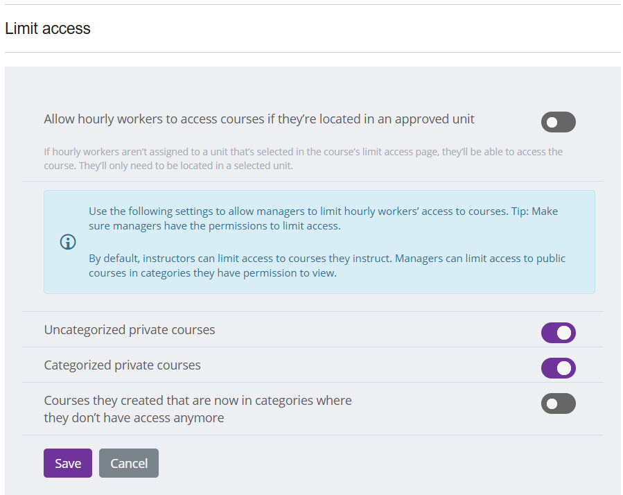Toggle on courses in inaccessible categories switch
Viewport: 623px width, 495px height.
click(x=558, y=403)
